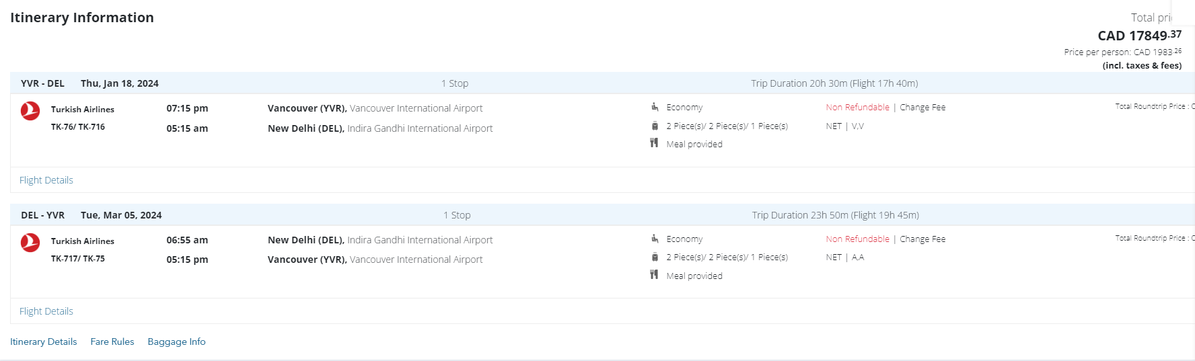
Task: Click Non Refundable on return flight
Action: pos(857,239)
